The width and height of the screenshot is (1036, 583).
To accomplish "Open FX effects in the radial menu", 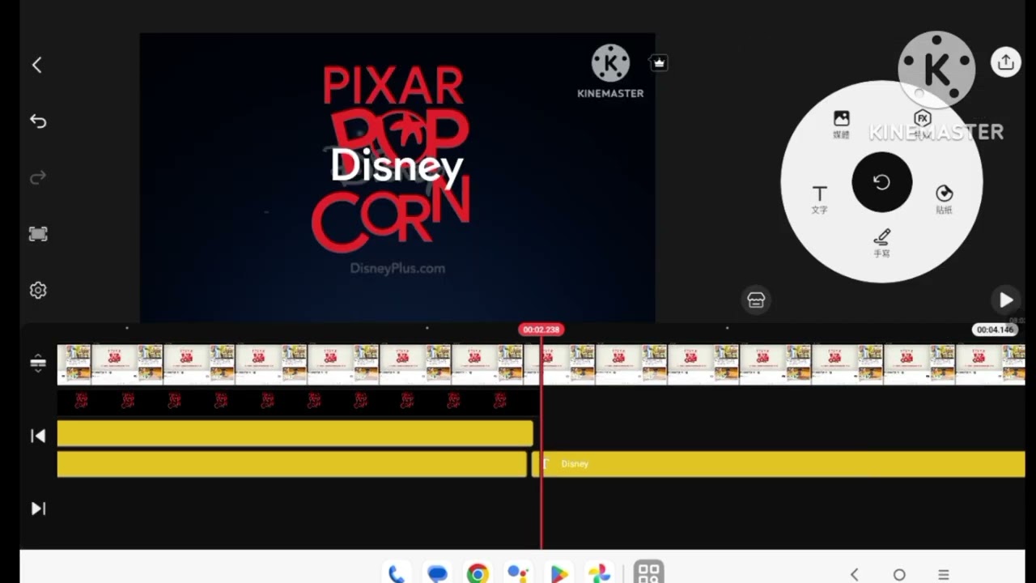I will (x=922, y=124).
